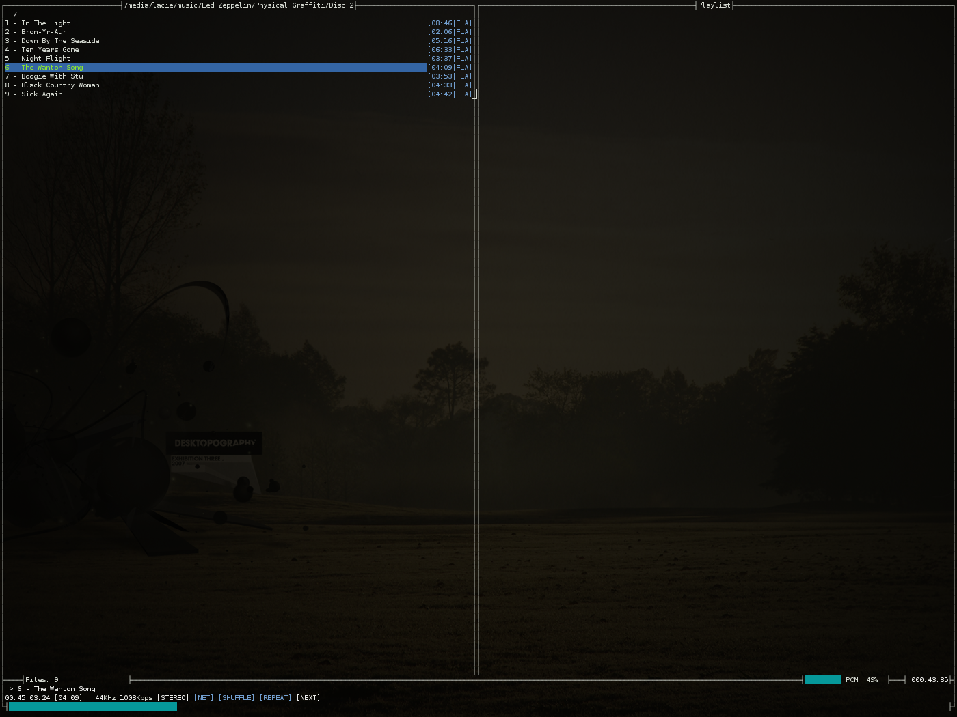Click the 05:16 FLA duration of Down By The Seaside

coord(450,41)
